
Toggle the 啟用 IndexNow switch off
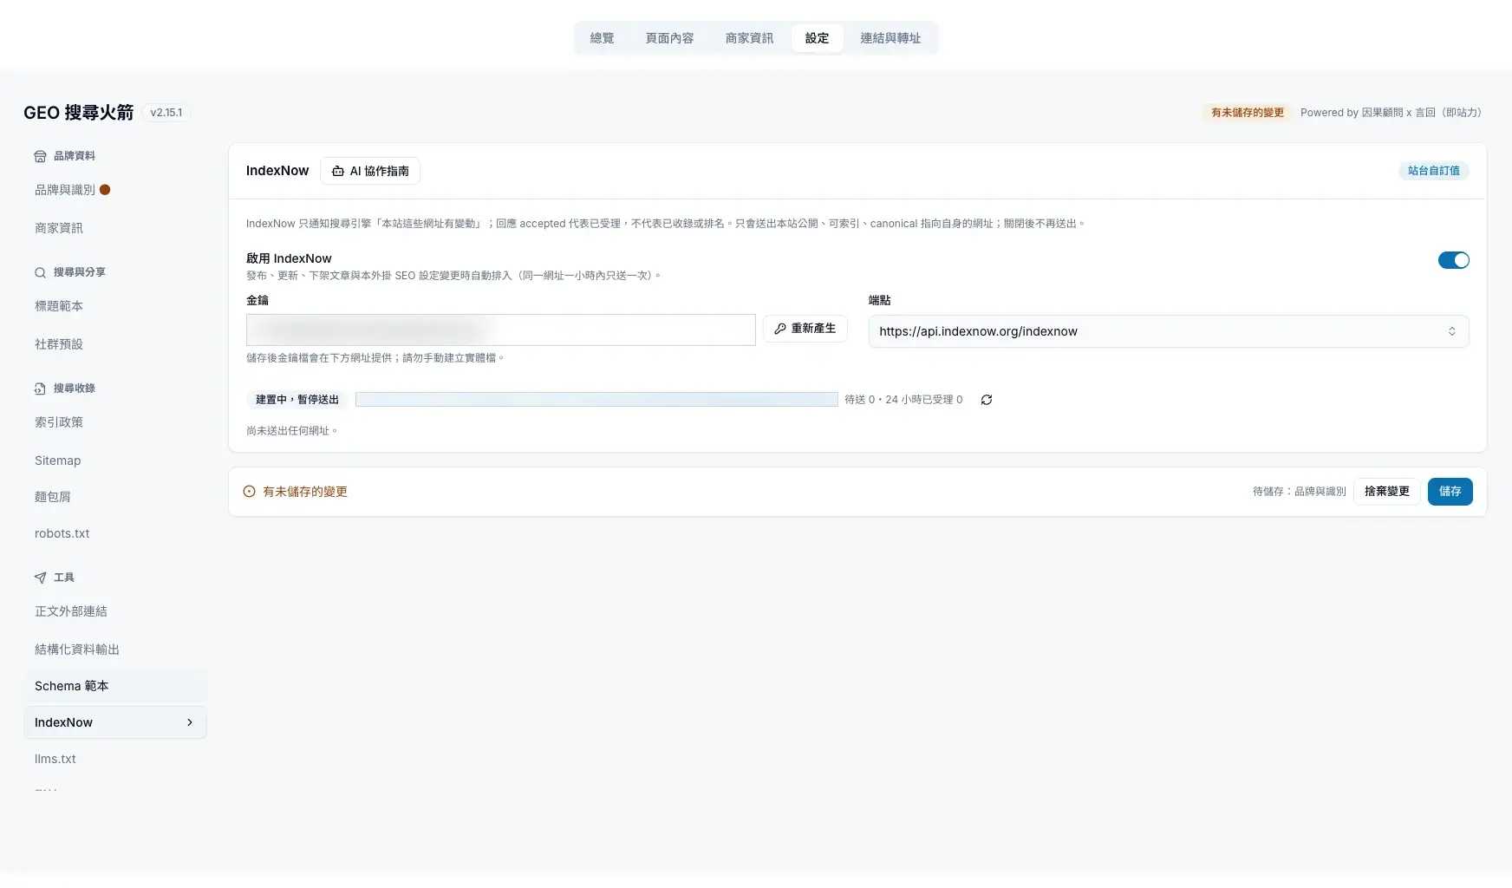(x=1453, y=260)
